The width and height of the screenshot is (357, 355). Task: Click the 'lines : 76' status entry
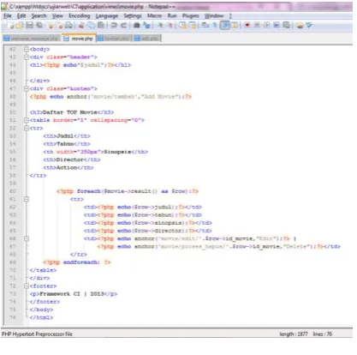pos(323,334)
